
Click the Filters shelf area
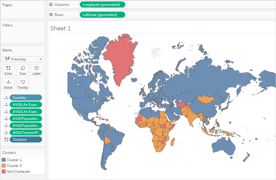pos(23,35)
